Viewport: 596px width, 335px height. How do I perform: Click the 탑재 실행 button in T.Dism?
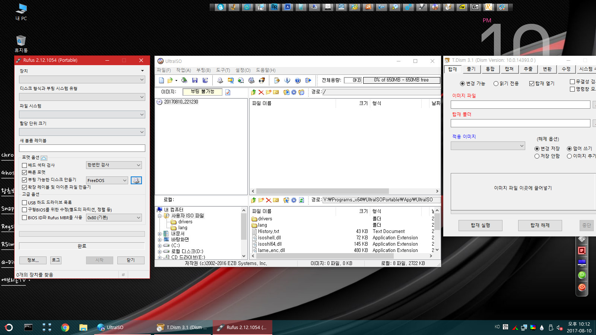[481, 226]
